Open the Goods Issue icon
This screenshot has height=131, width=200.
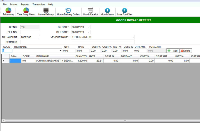point(107,12)
